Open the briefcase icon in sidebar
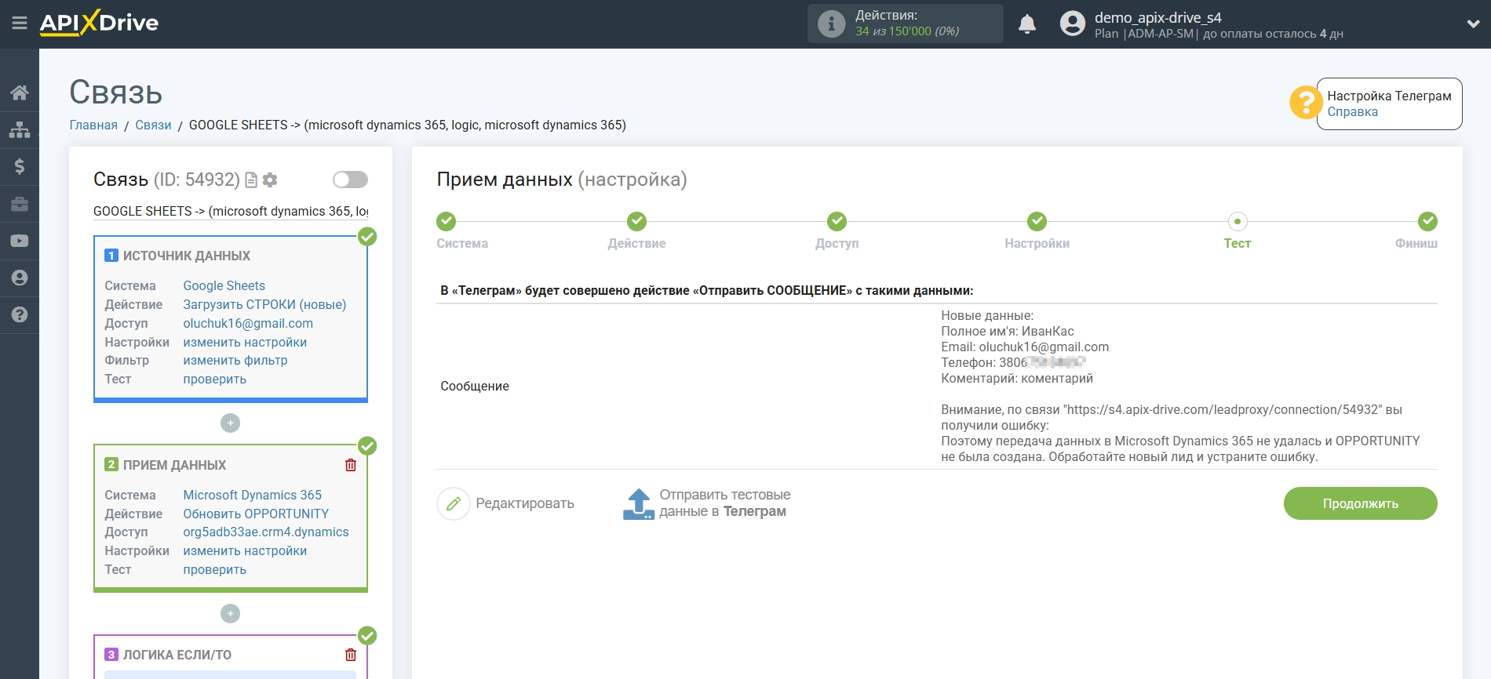Viewport: 1491px width, 679px height. [20, 204]
